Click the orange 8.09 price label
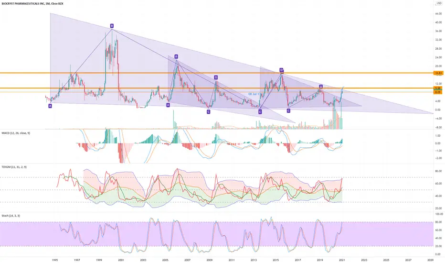This screenshot has height=263, width=445. 438,92
